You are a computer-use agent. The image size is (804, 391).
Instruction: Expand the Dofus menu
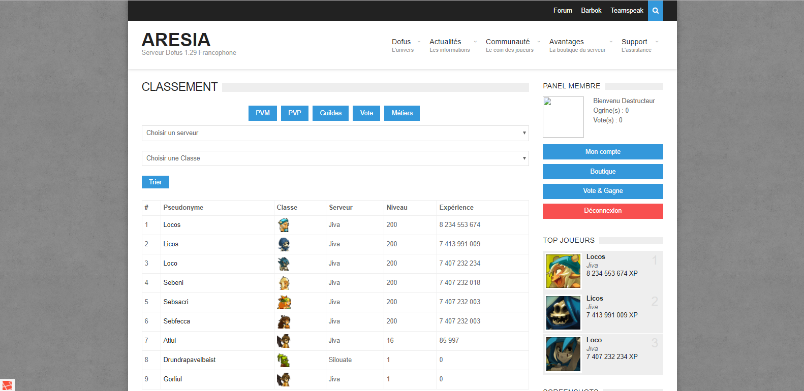point(406,45)
